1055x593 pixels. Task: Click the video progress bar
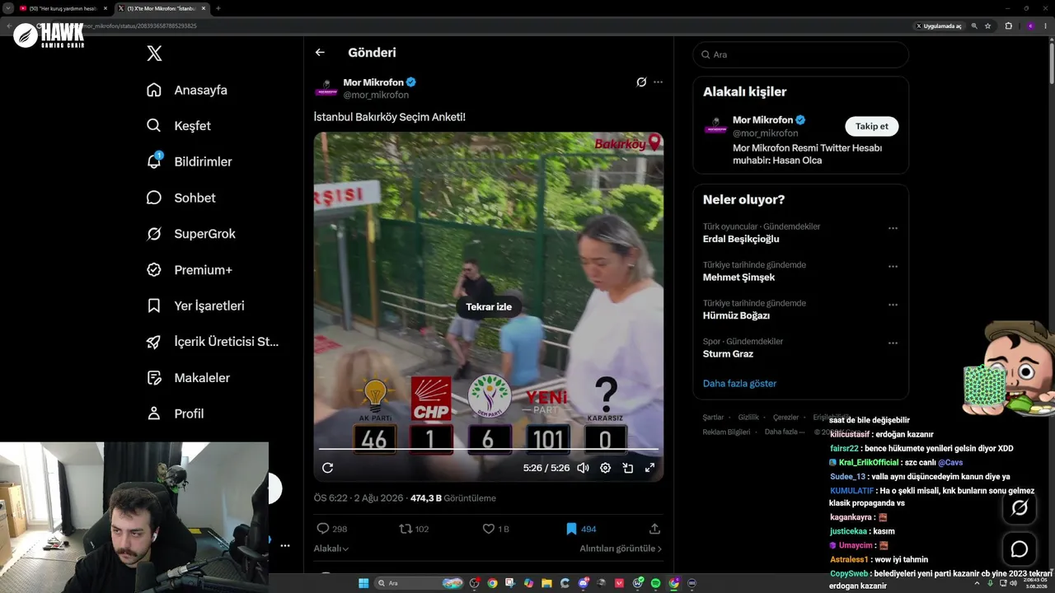point(489,449)
